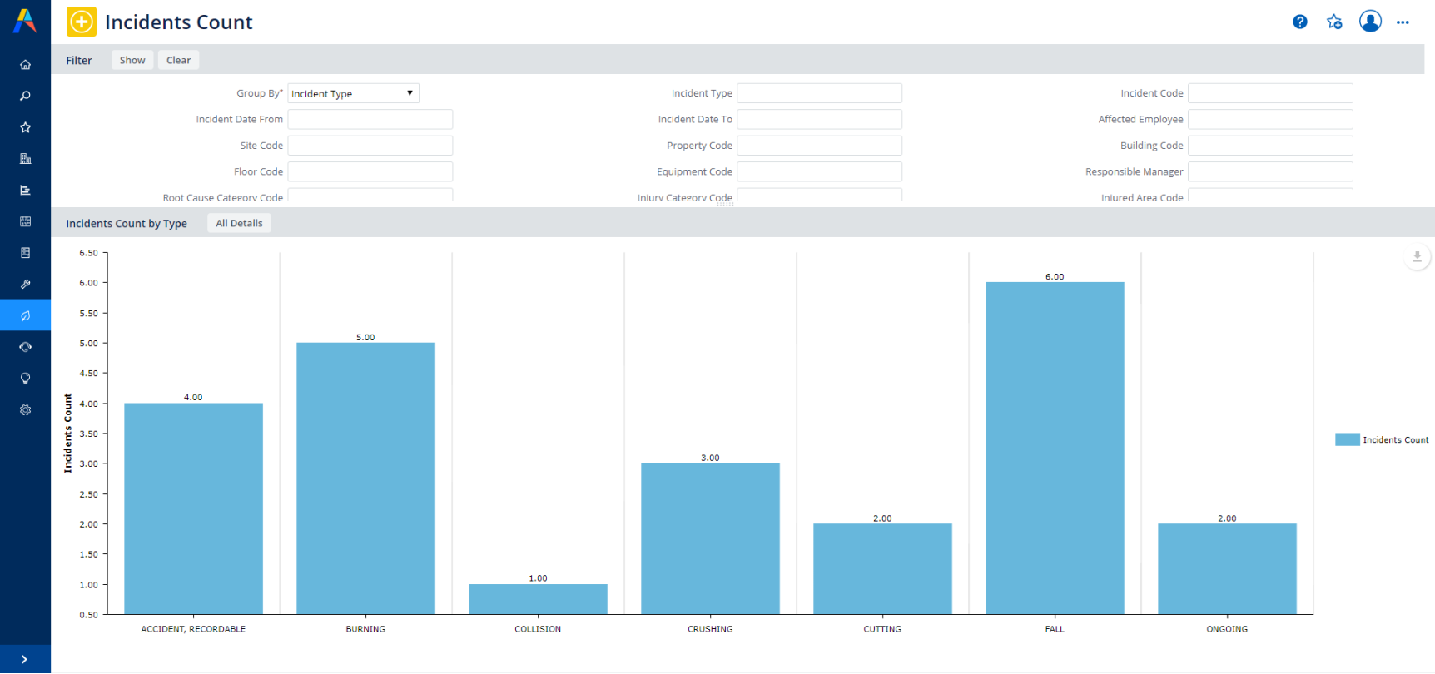Select the active leaf icon in sidebar
1435x674 pixels.
[25, 316]
